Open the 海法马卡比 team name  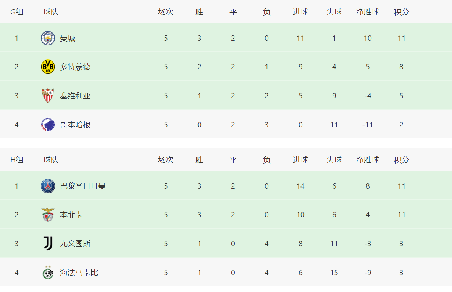coord(79,273)
